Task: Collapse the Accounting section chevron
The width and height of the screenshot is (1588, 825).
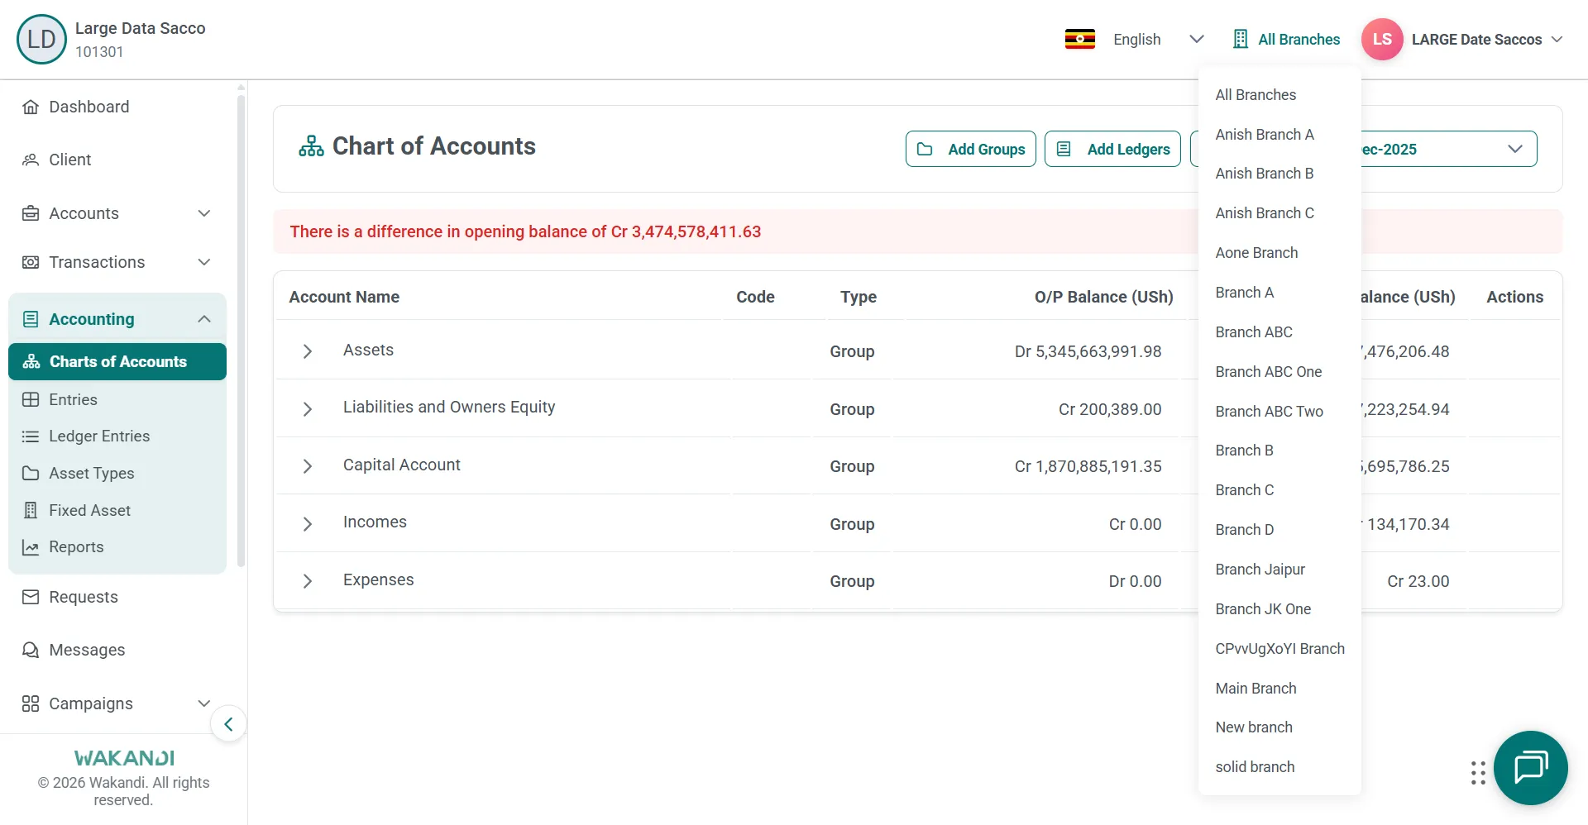Action: coord(204,319)
